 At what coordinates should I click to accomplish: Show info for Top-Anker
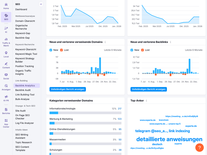(146, 101)
